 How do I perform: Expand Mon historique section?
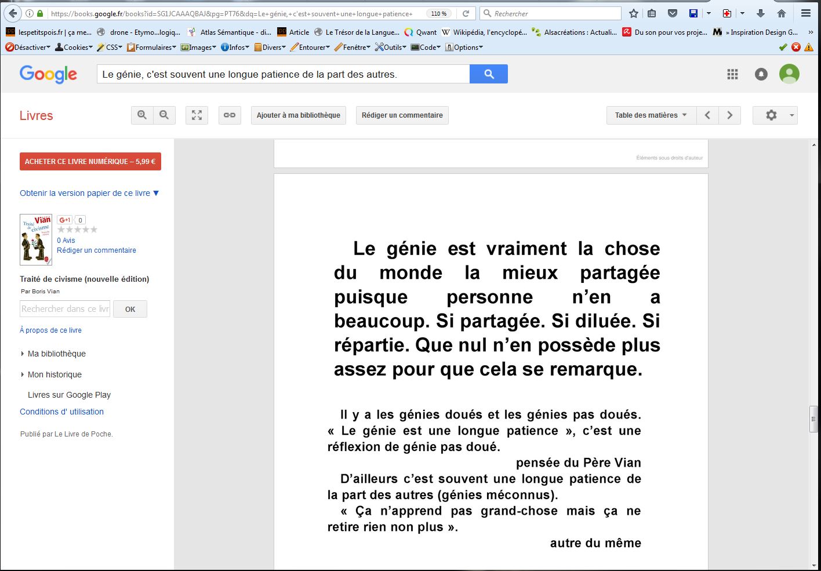(55, 374)
